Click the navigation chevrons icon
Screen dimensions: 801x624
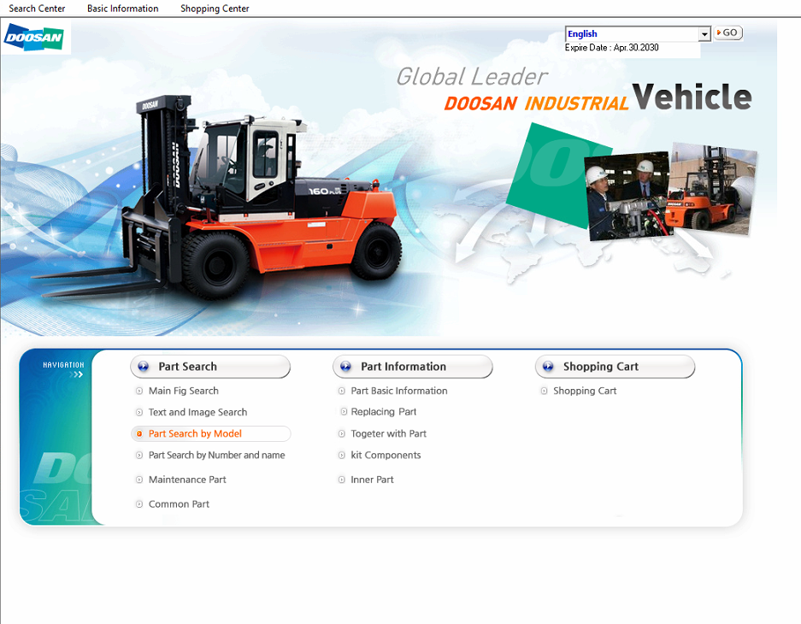78,374
